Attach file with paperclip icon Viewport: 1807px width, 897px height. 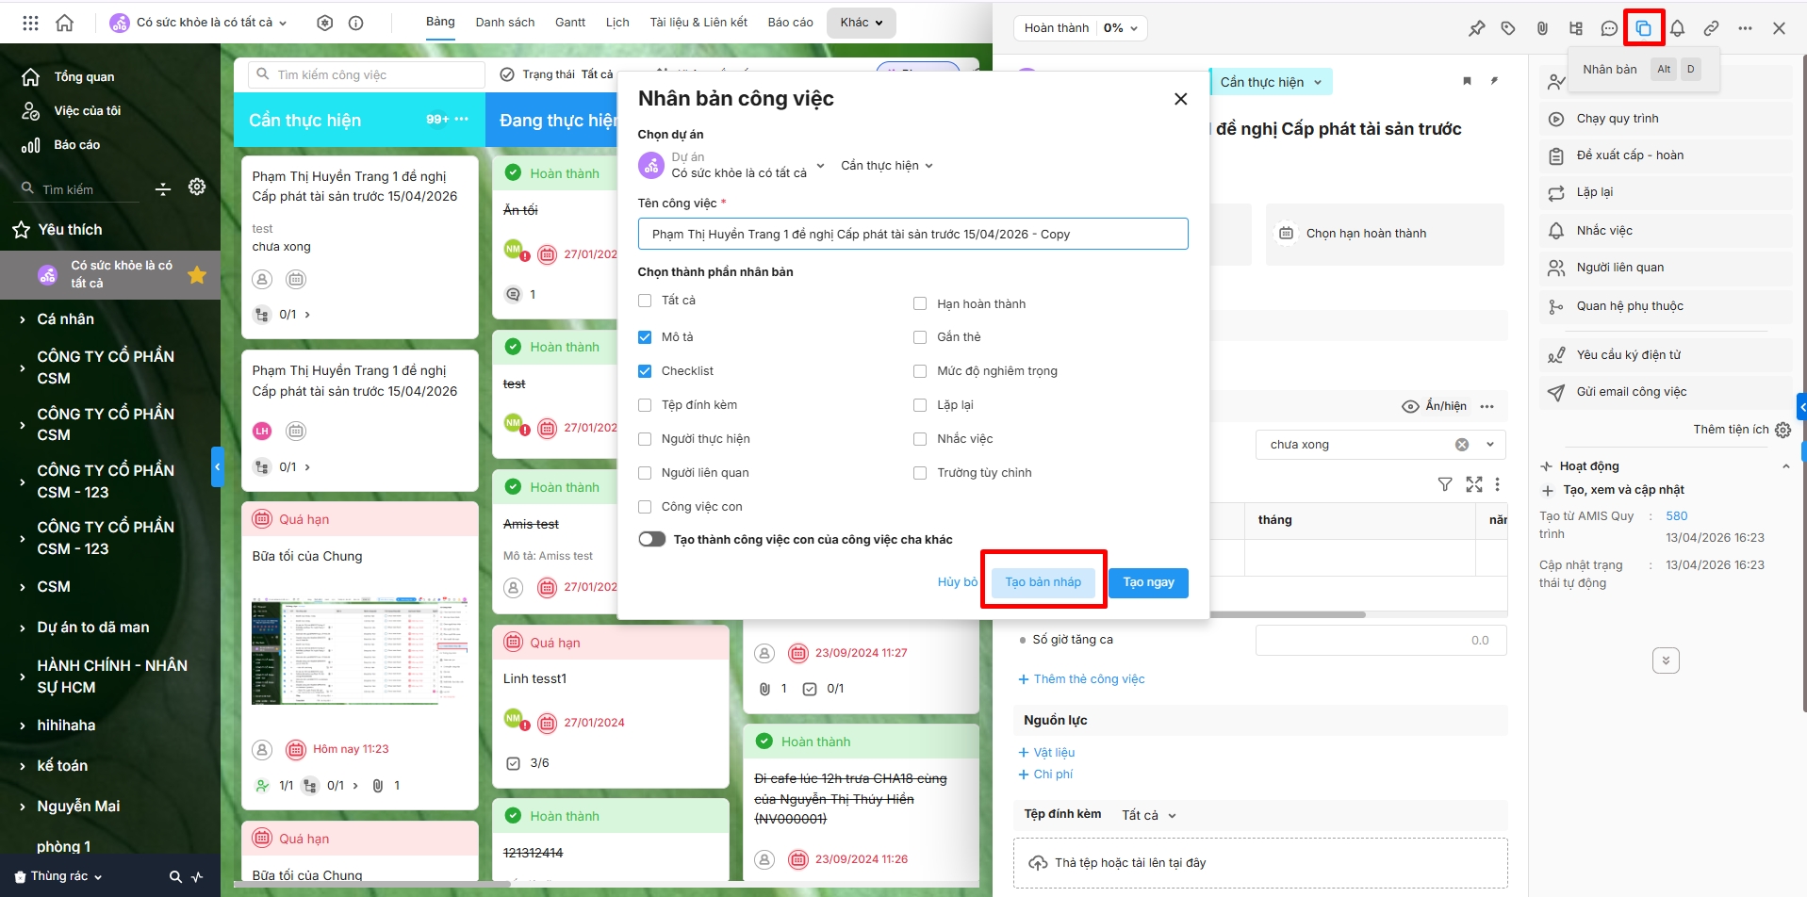coord(1542,28)
